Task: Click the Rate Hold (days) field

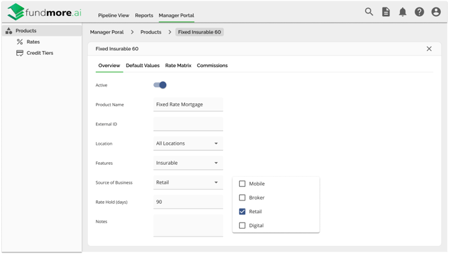Action: pos(188,202)
